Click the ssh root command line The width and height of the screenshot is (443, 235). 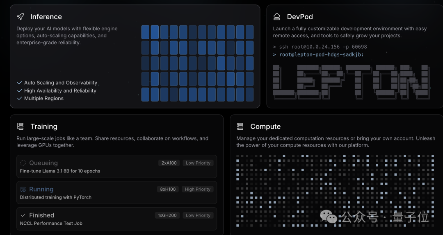pos(320,47)
